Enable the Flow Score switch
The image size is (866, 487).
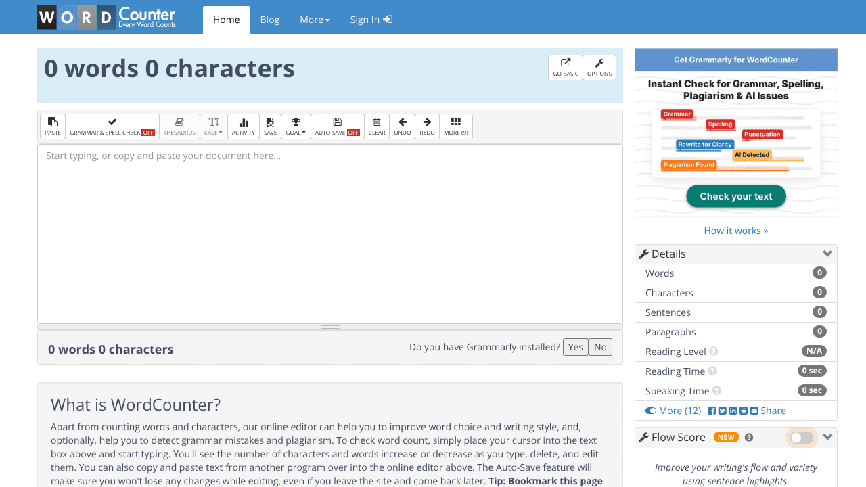802,438
